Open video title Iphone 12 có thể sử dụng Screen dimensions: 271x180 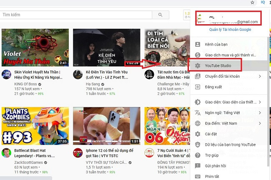[x=110, y=153]
